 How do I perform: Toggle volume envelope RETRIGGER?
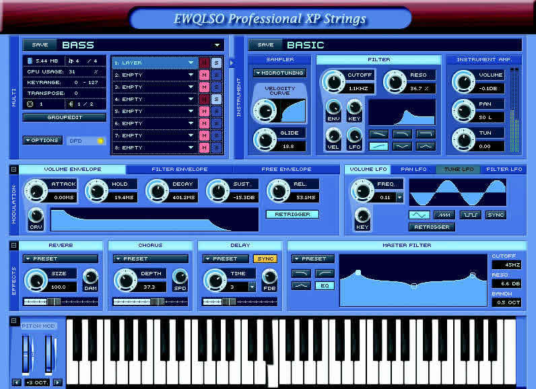(x=292, y=214)
